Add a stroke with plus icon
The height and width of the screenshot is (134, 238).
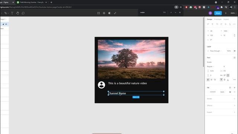[x=235, y=99]
